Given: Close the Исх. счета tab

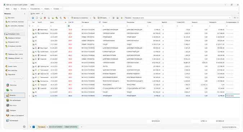Looking at the screenshot, I should click(42, 14).
